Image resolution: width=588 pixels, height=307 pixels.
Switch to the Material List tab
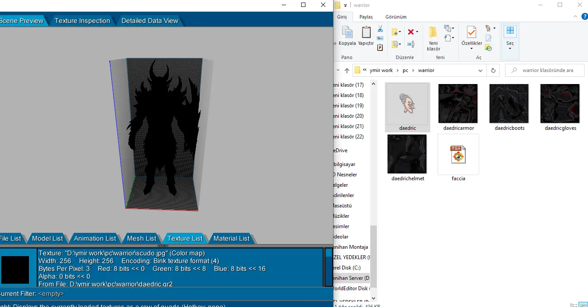[232, 238]
